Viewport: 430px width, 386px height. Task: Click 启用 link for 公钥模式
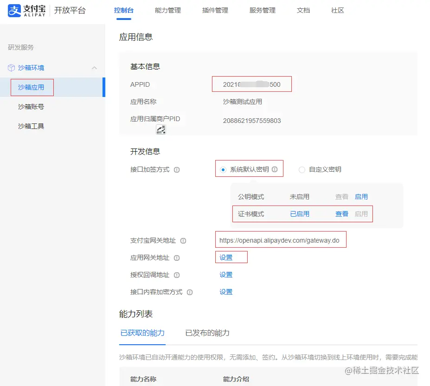coord(361,197)
